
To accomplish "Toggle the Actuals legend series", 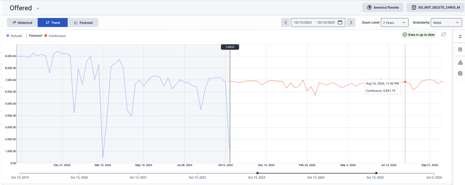I will [x=14, y=36].
